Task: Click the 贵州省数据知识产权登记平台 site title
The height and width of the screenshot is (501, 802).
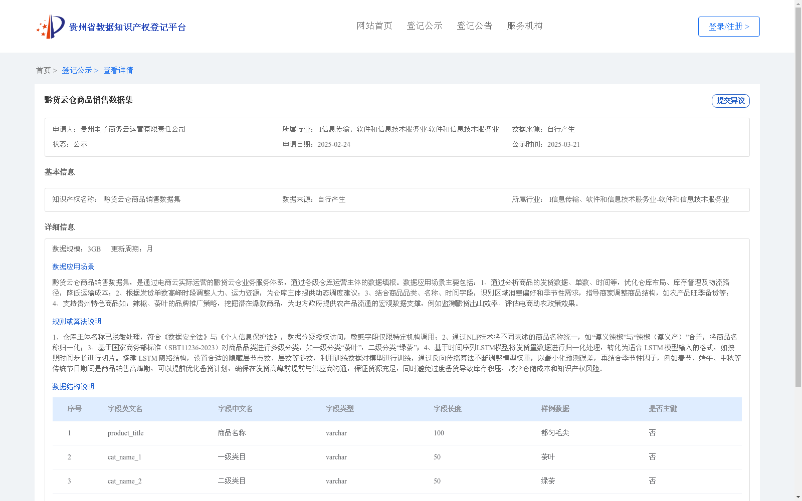Action: tap(127, 27)
